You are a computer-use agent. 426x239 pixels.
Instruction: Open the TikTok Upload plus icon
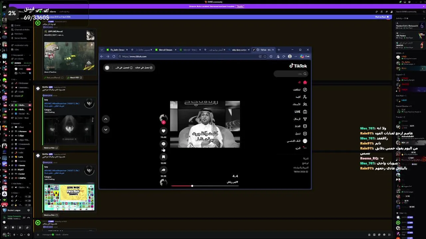click(x=305, y=133)
